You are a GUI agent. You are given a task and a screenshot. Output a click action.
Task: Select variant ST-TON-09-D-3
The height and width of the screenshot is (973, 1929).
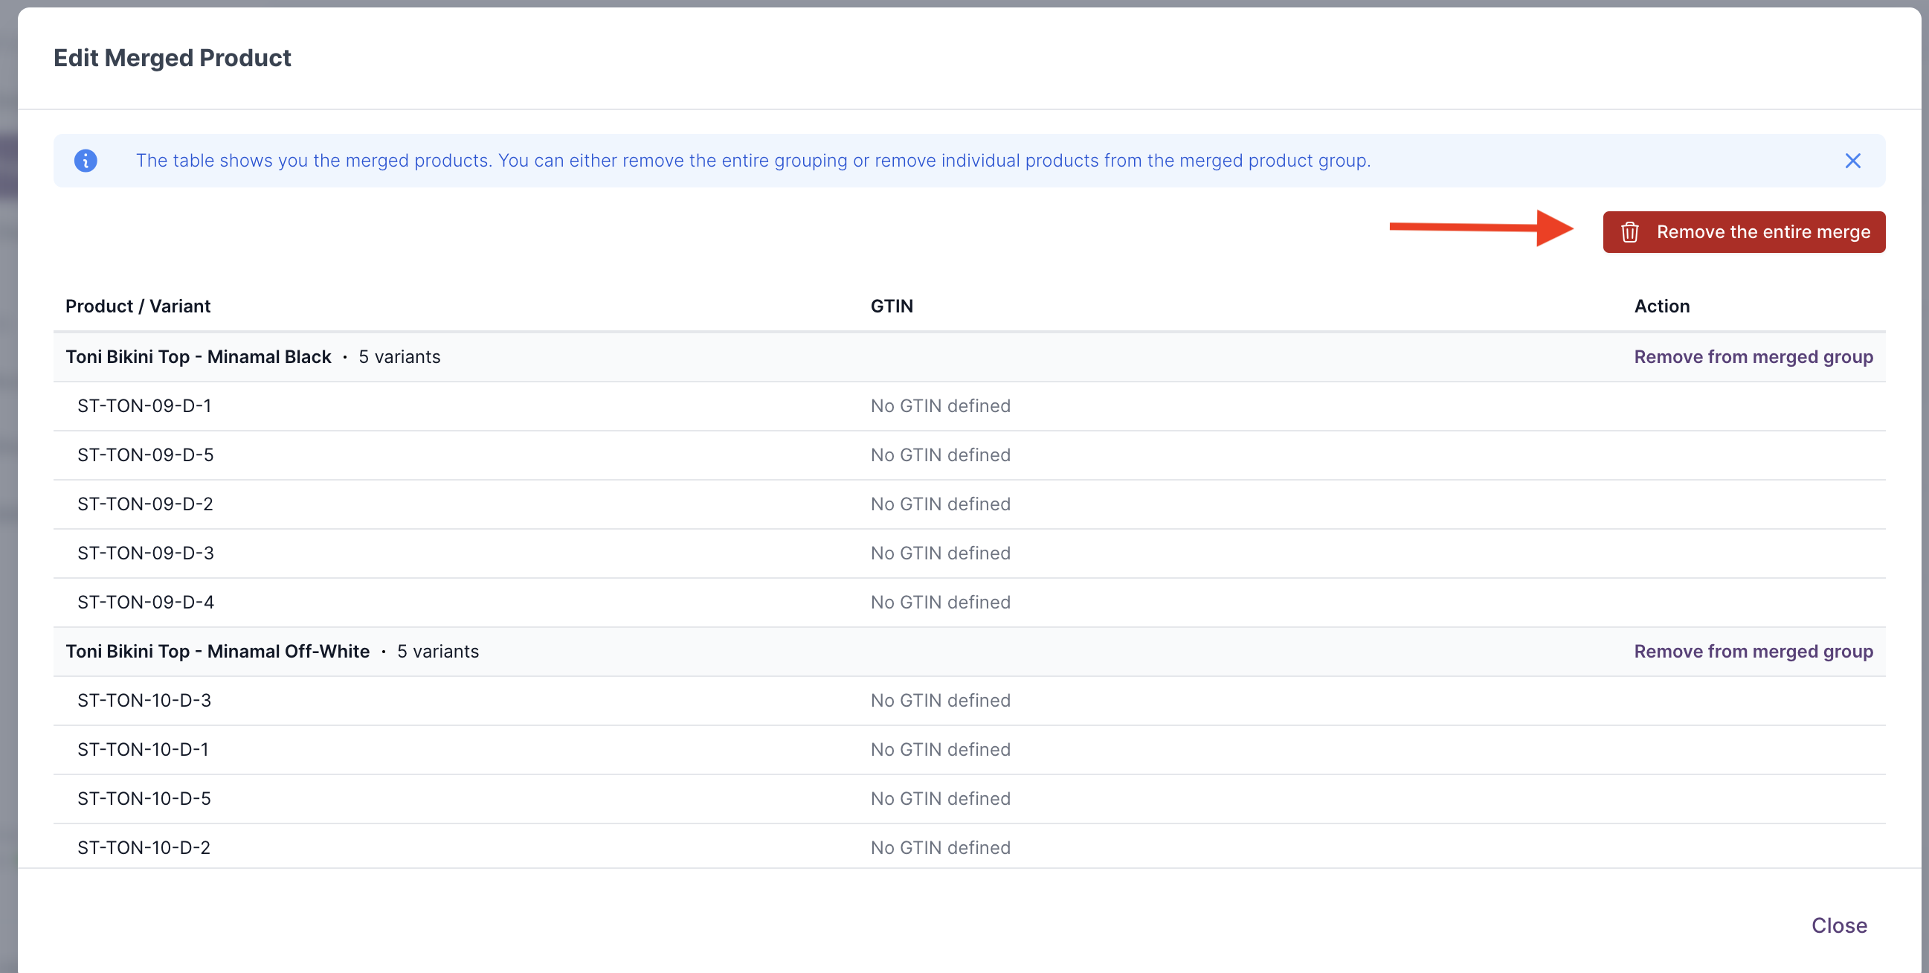(145, 553)
